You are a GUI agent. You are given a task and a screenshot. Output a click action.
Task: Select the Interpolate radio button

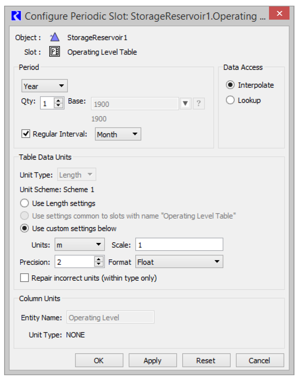click(x=230, y=85)
